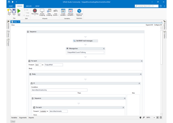Click the vertical scrollbar down arrow
173x123 pixels.
[x=161, y=114]
